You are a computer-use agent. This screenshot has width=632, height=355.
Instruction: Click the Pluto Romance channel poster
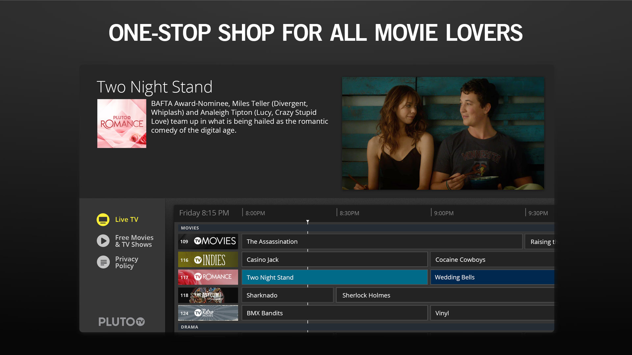[x=121, y=123]
